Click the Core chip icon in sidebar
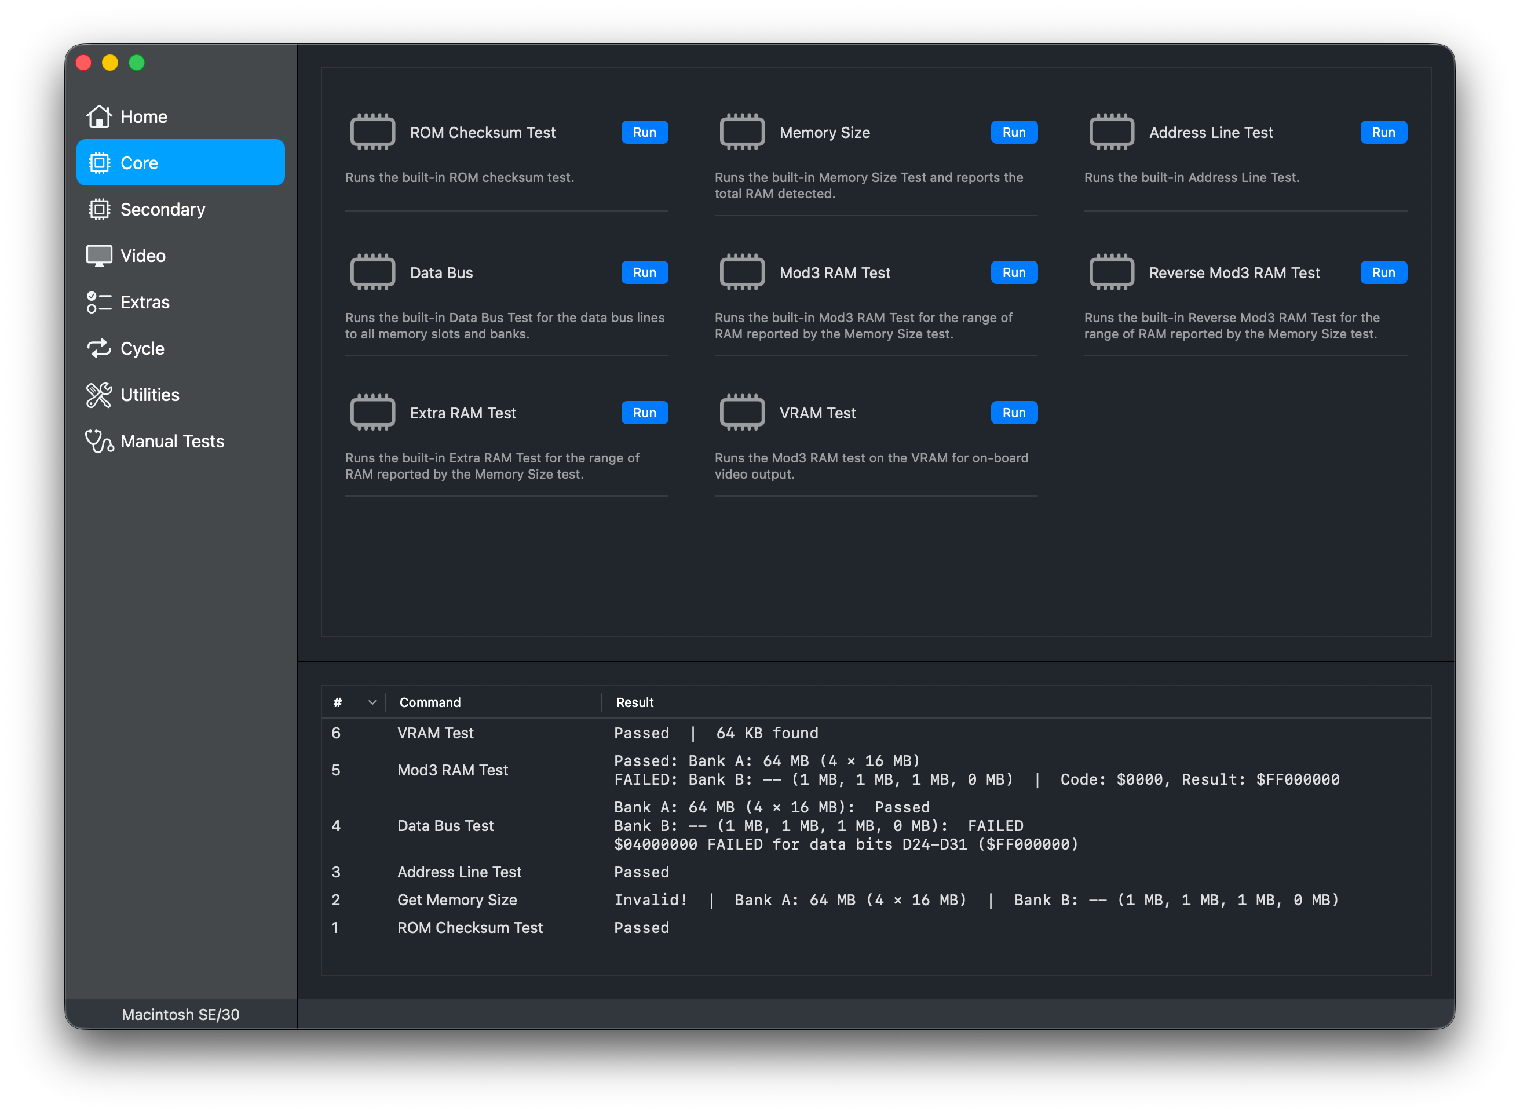The width and height of the screenshot is (1520, 1115). pos(98,163)
